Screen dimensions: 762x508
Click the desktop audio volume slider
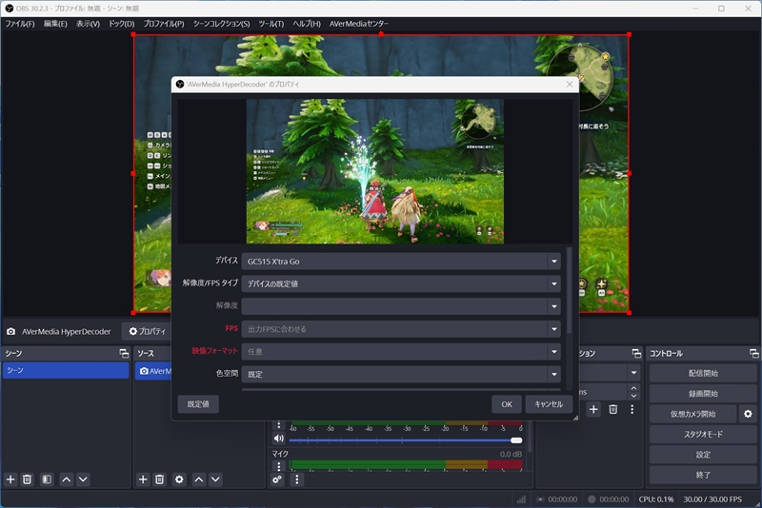coord(406,440)
